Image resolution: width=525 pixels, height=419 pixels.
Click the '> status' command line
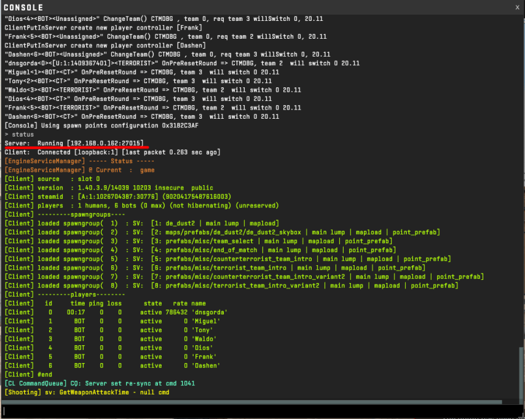19,134
